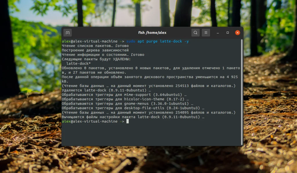This screenshot has width=297, height=173.
Task: Close the terminal window
Action: click(x=237, y=32)
